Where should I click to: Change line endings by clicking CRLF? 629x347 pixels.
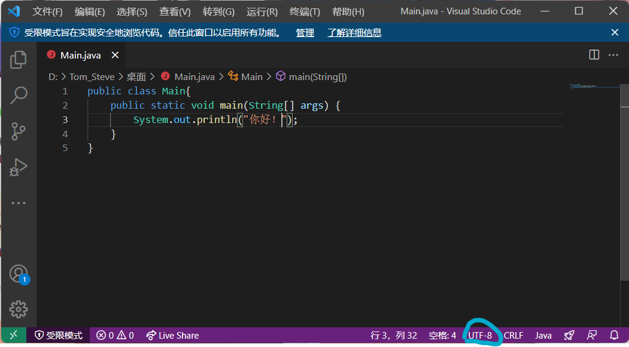(x=513, y=335)
